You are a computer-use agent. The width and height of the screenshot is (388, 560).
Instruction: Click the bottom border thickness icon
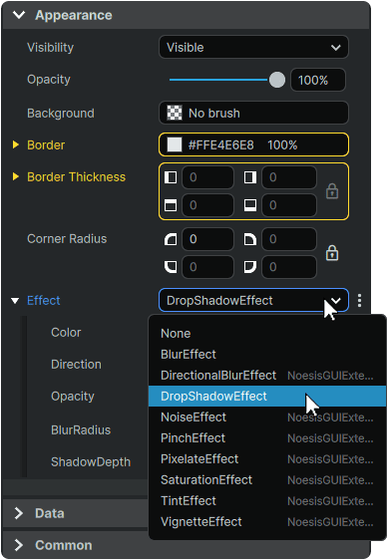pyautogui.click(x=250, y=205)
